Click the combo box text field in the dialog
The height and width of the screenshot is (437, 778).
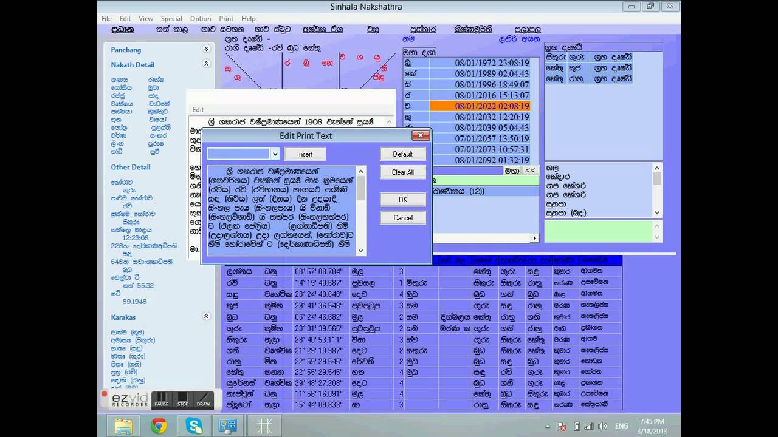[x=238, y=154]
